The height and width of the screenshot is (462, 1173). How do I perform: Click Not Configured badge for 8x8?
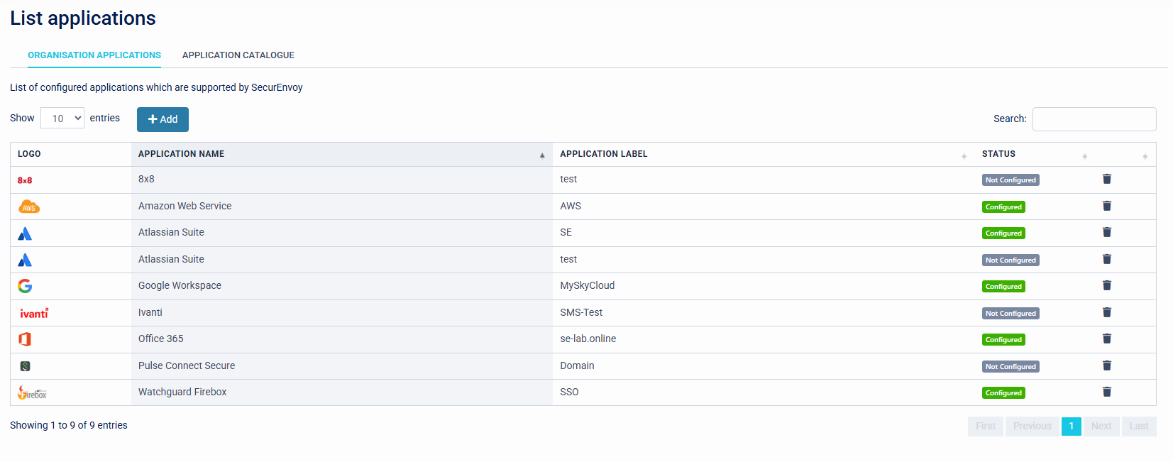click(x=1010, y=180)
